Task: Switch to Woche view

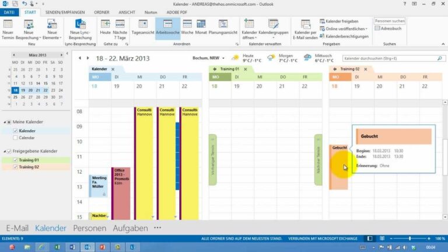Action: point(187,27)
